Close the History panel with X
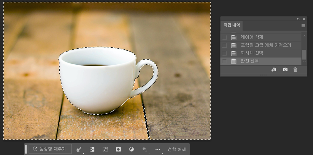The width and height of the screenshot is (313, 155). [x=304, y=19]
